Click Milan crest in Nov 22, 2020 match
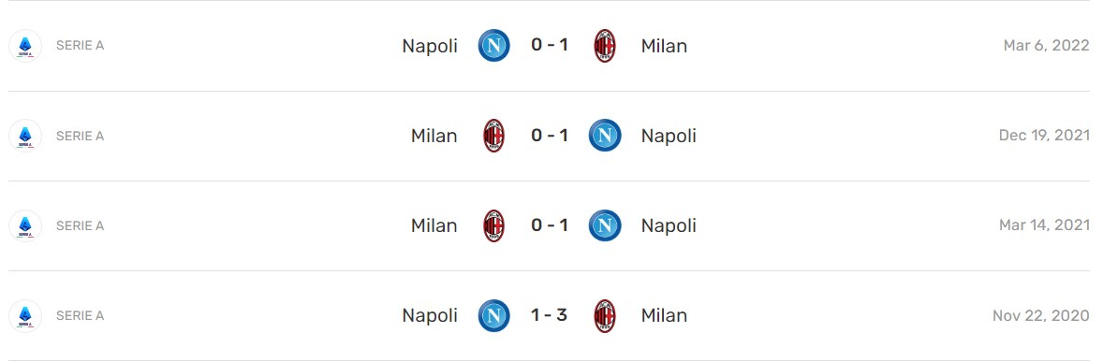The image size is (1103, 362). (604, 315)
